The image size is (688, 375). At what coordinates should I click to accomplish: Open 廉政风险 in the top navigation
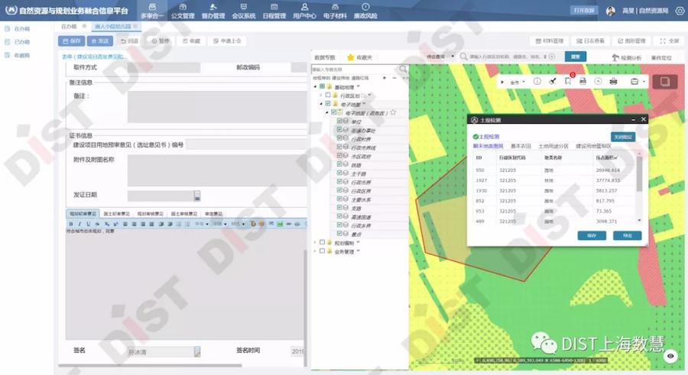pyautogui.click(x=365, y=11)
